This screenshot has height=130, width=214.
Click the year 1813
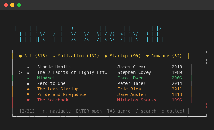[x=177, y=95]
